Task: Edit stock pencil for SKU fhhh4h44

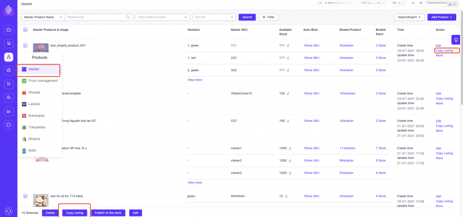Action: (286, 196)
